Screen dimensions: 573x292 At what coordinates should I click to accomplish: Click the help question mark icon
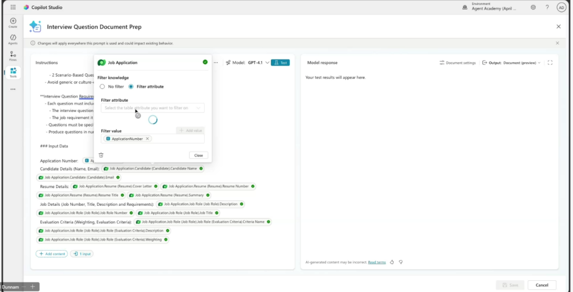click(x=547, y=7)
